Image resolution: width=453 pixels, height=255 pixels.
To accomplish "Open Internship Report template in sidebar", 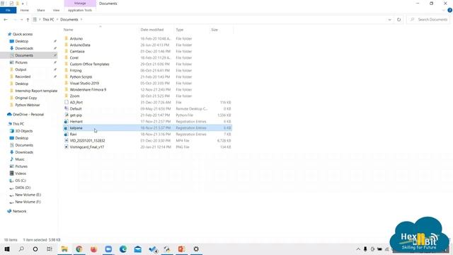I will coord(36,91).
